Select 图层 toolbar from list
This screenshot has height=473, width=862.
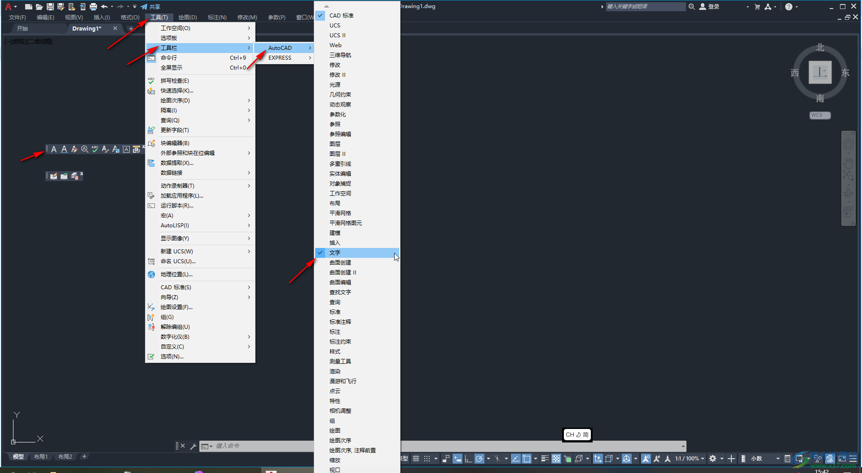[357, 144]
